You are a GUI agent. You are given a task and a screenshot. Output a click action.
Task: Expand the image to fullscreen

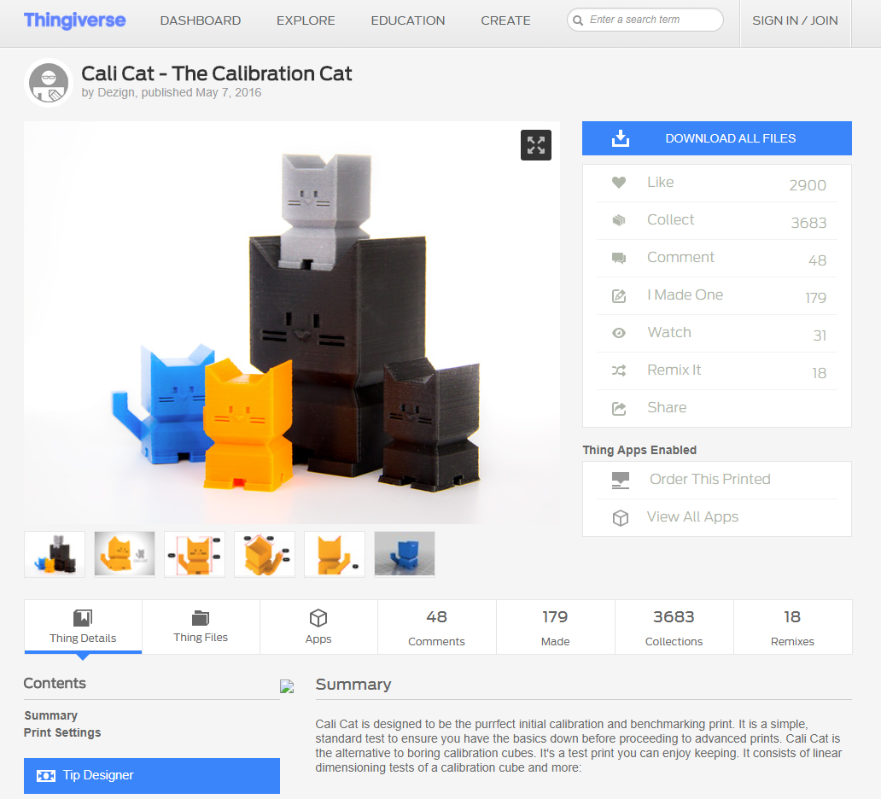[x=535, y=145]
